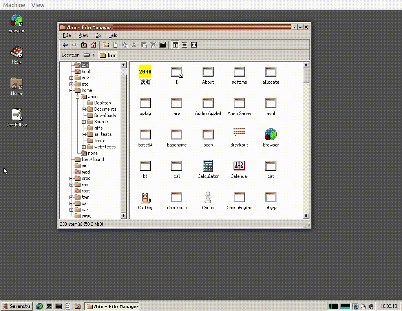The height and width of the screenshot is (311, 402).
Task: Launch the Breakout game from /bin
Action: [x=239, y=134]
